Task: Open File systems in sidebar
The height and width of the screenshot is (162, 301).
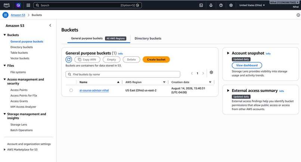Action: [18, 72]
